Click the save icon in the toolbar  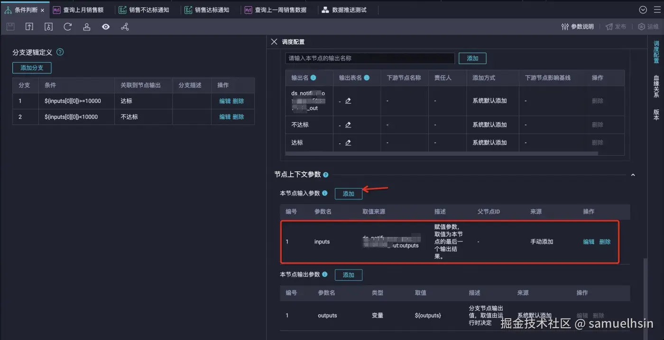click(x=10, y=27)
